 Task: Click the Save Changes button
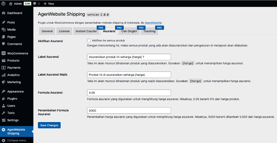pyautogui.click(x=49, y=125)
